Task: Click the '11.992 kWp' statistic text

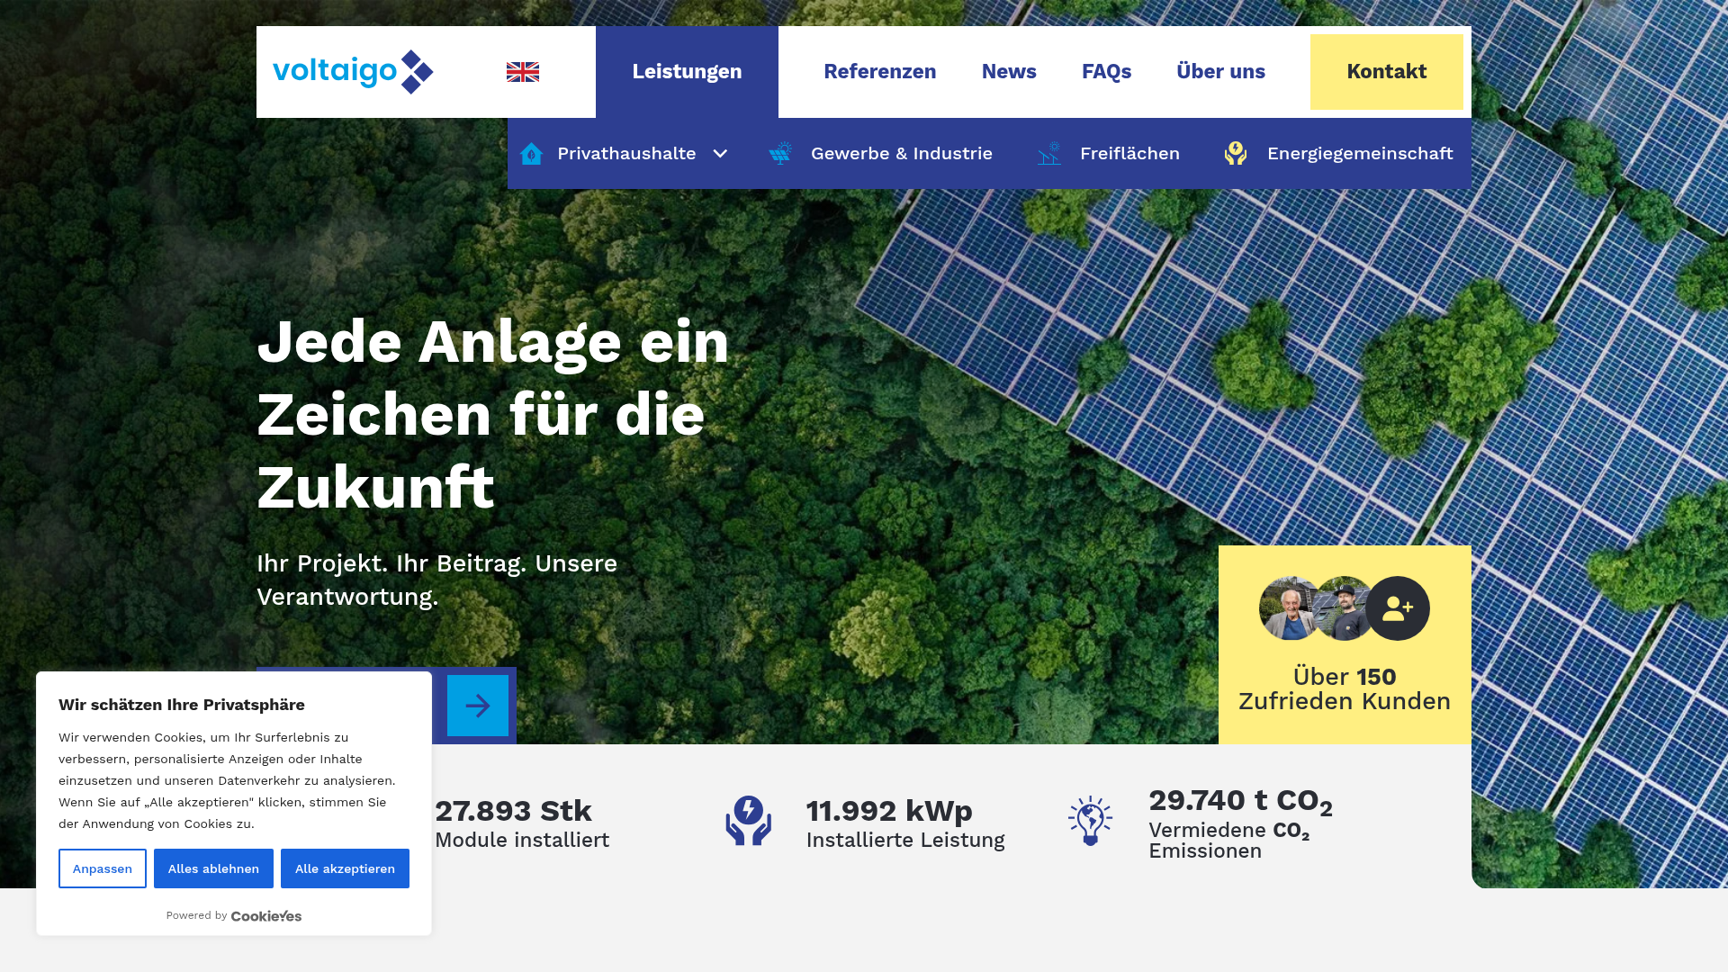Action: coord(889,811)
